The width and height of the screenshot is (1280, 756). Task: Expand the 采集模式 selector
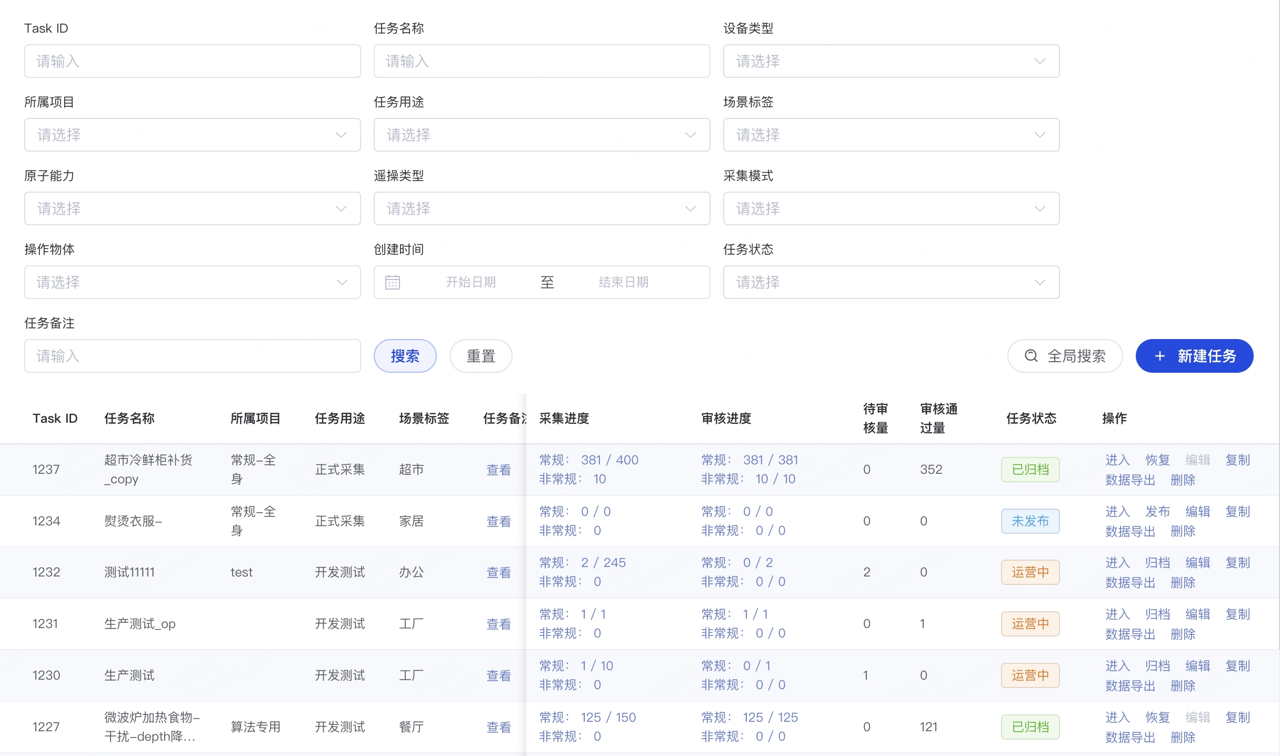[891, 208]
